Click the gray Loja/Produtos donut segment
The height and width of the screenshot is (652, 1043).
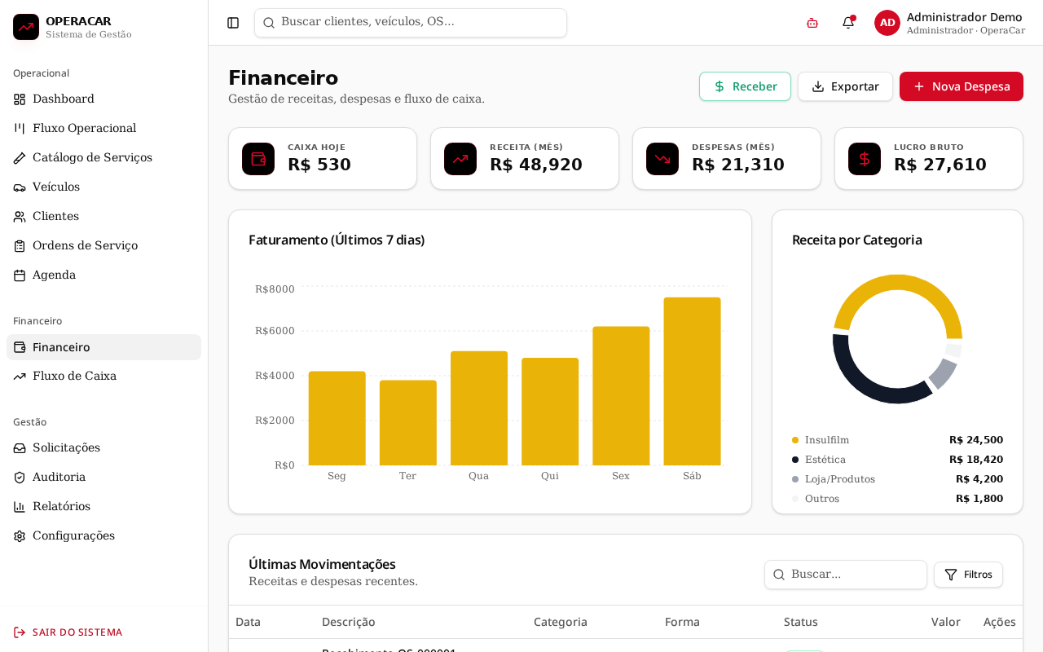[944, 373]
